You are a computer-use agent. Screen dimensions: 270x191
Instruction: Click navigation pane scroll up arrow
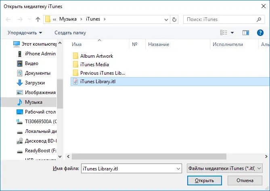(60, 43)
